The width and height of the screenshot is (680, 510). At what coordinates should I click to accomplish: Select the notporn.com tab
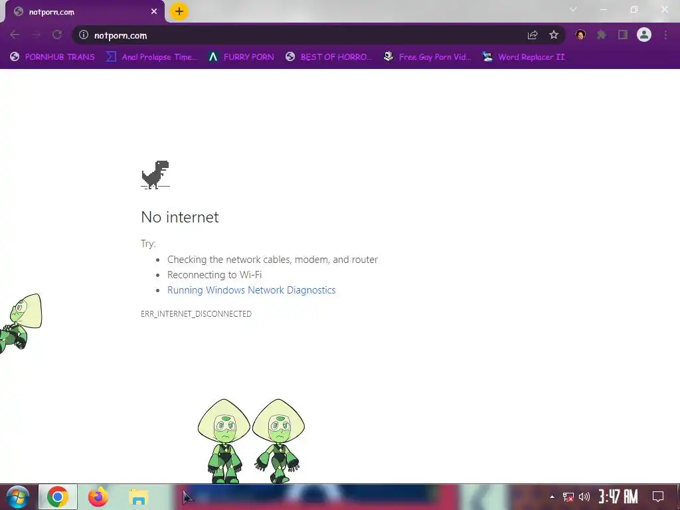click(84, 12)
